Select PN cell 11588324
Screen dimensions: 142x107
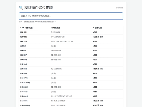[x=24, y=92]
